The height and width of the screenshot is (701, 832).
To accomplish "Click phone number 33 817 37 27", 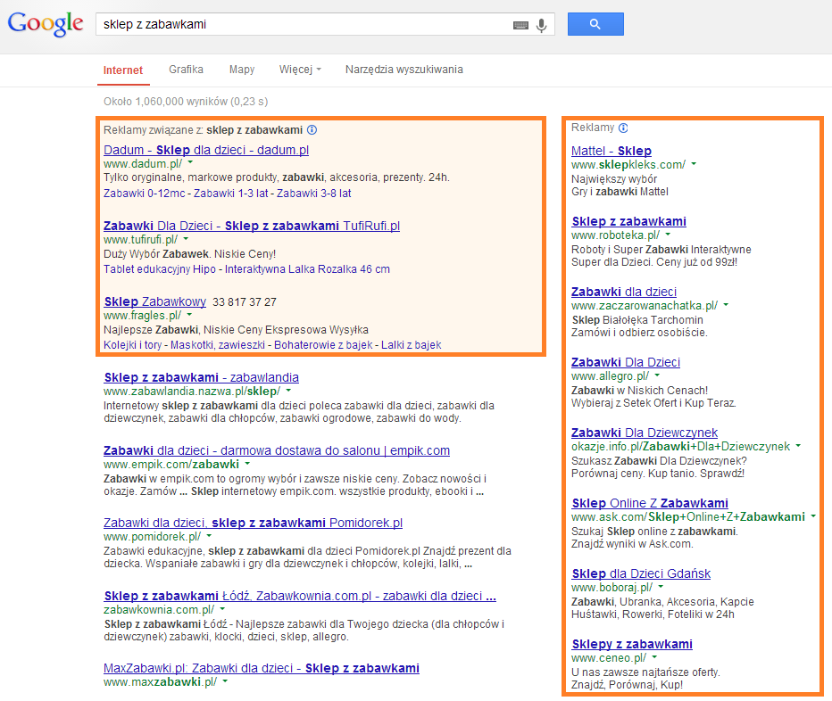I will pyautogui.click(x=245, y=302).
